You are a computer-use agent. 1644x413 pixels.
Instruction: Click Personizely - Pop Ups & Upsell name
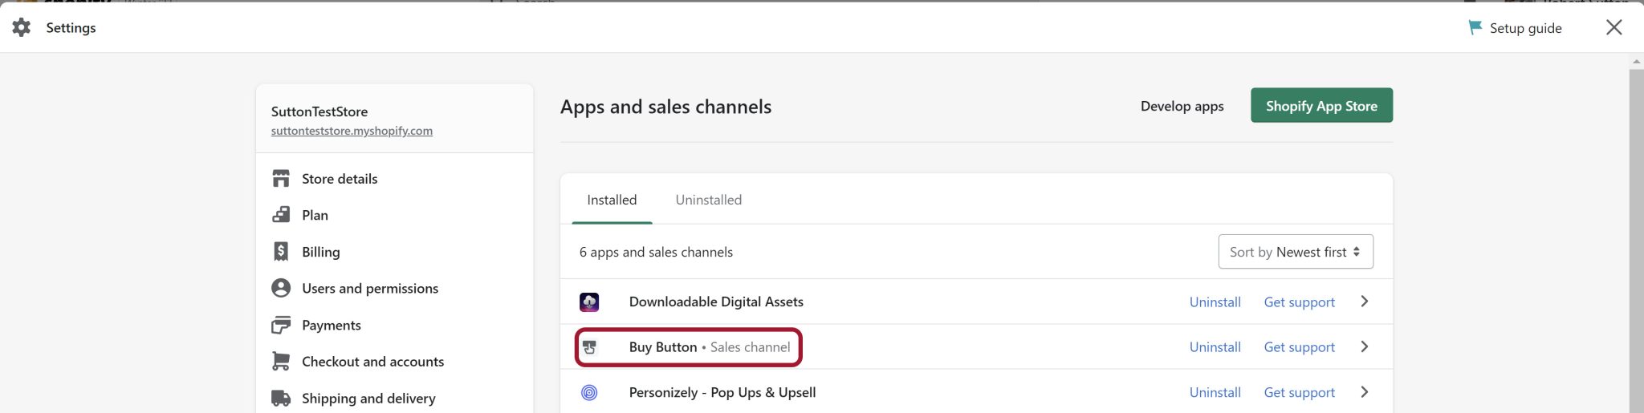coord(722,392)
